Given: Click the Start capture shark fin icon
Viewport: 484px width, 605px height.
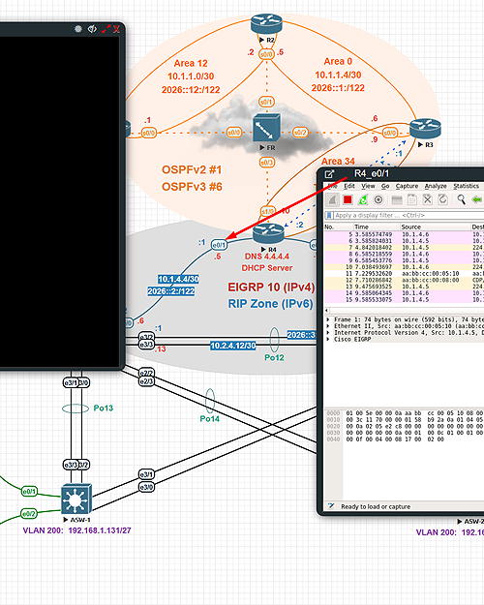Looking at the screenshot, I should coord(332,199).
